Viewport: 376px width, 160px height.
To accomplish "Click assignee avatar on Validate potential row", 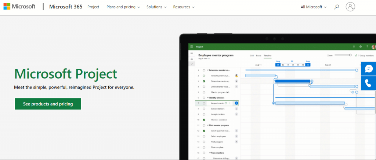I will (x=236, y=76).
